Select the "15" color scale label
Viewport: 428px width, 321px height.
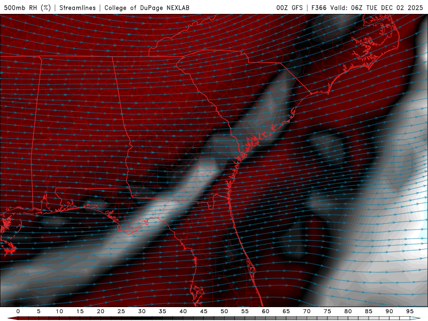point(80,311)
